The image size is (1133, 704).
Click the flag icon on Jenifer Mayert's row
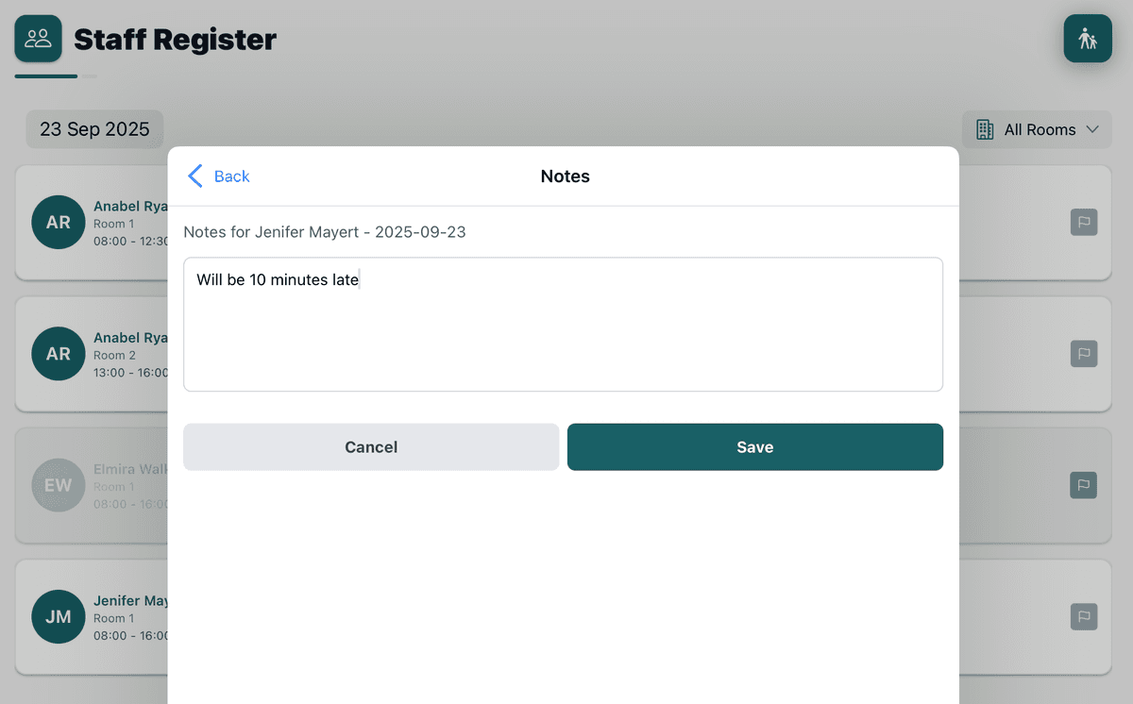pos(1083,616)
